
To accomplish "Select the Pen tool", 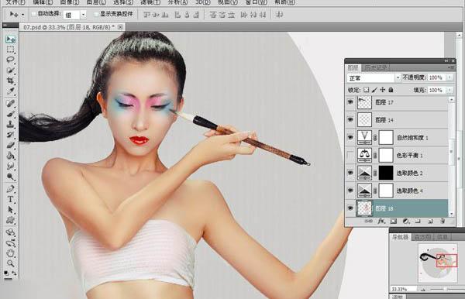I will pos(11,189).
